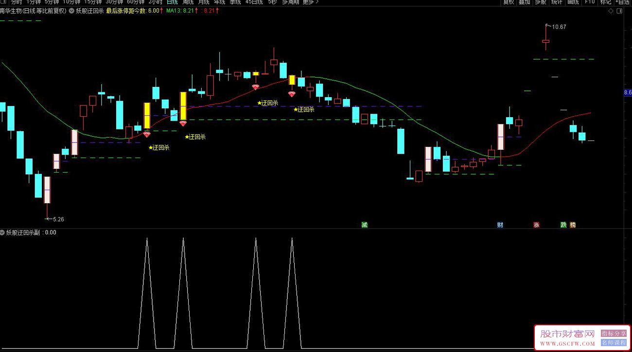Click the second red signal marker under yellow candle

pyautogui.click(x=183, y=123)
